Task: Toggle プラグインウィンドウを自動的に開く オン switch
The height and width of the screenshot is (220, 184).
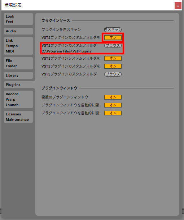Action: pos(113,113)
